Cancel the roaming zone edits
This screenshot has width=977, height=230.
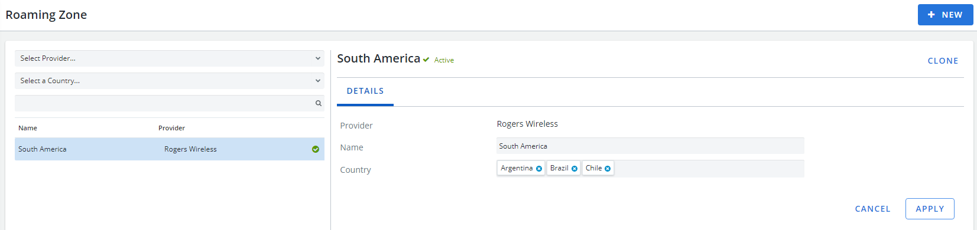(872, 209)
